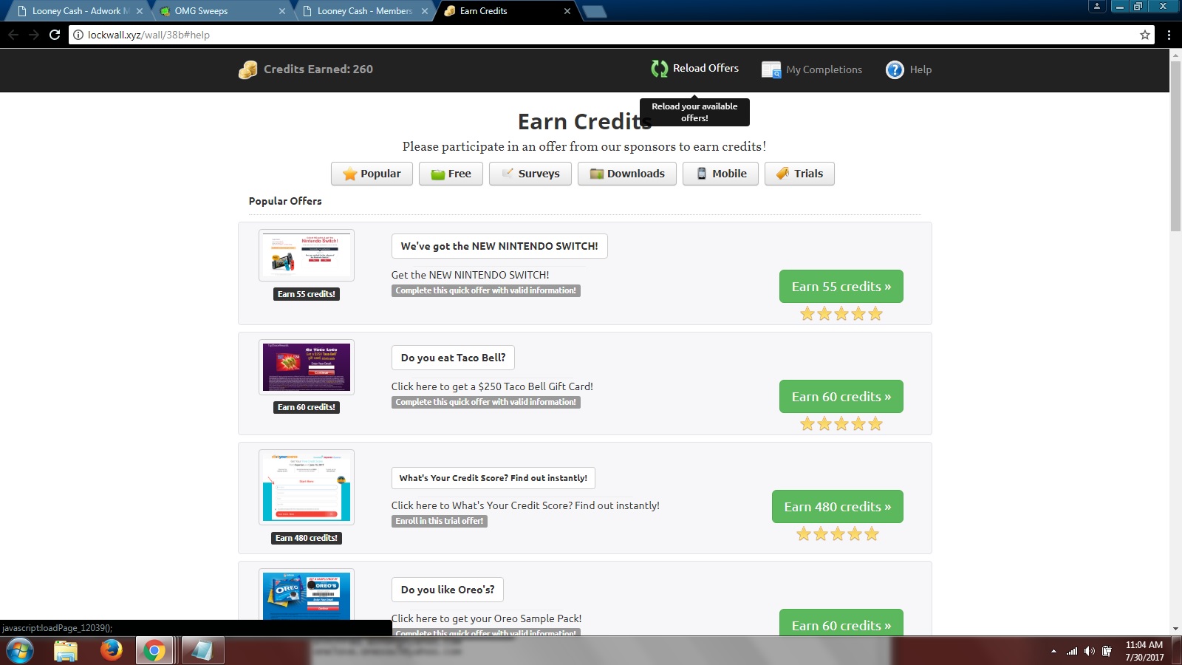
Task: Switch to OMG Sweeps tab
Action: click(222, 11)
